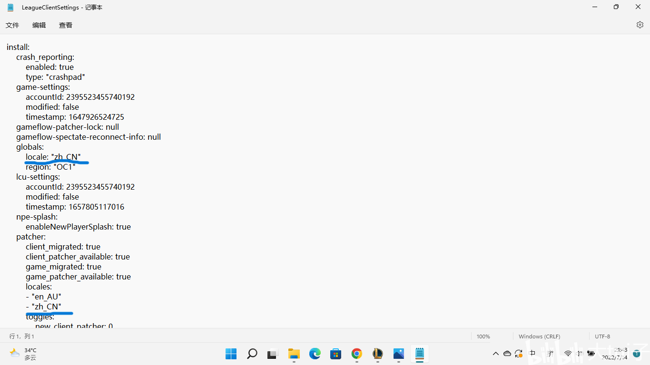
Task: Select the Notepad icon on taskbar
Action: [420, 354]
